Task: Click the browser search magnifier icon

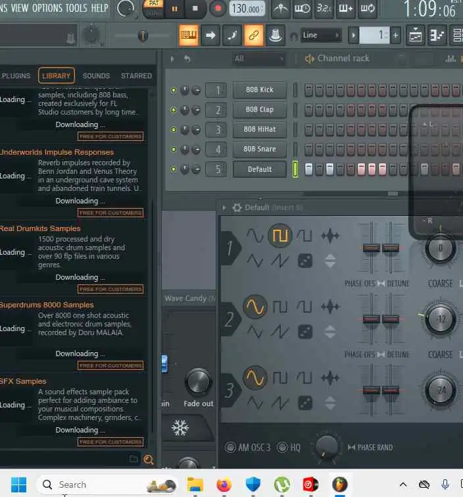Action: pos(148,459)
